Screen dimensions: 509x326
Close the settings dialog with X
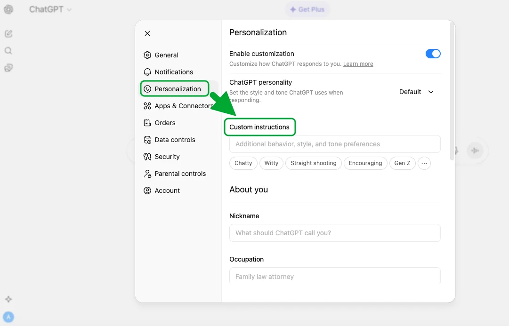click(147, 33)
